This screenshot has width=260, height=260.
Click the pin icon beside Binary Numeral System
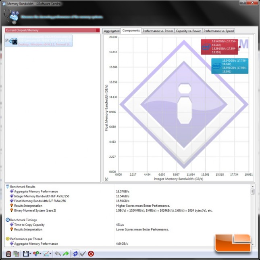(12, 210)
